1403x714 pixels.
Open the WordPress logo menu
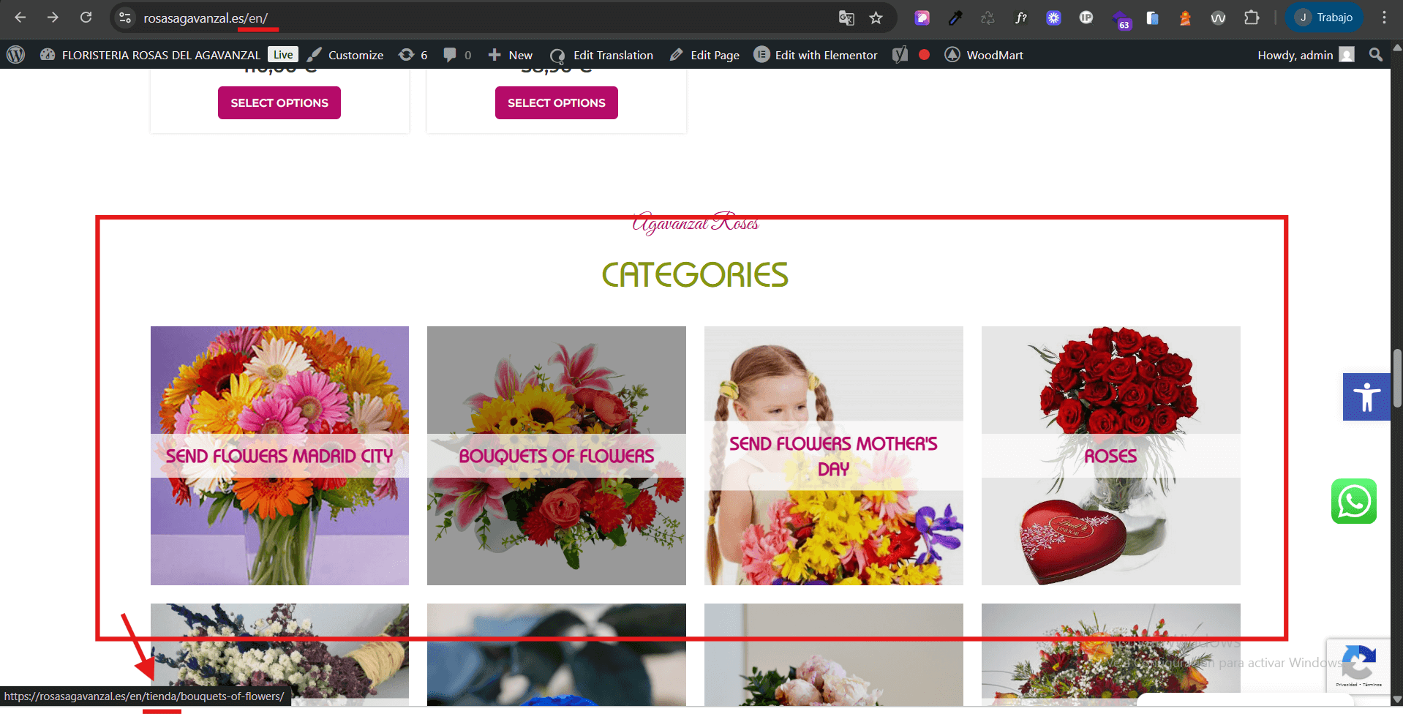[15, 55]
